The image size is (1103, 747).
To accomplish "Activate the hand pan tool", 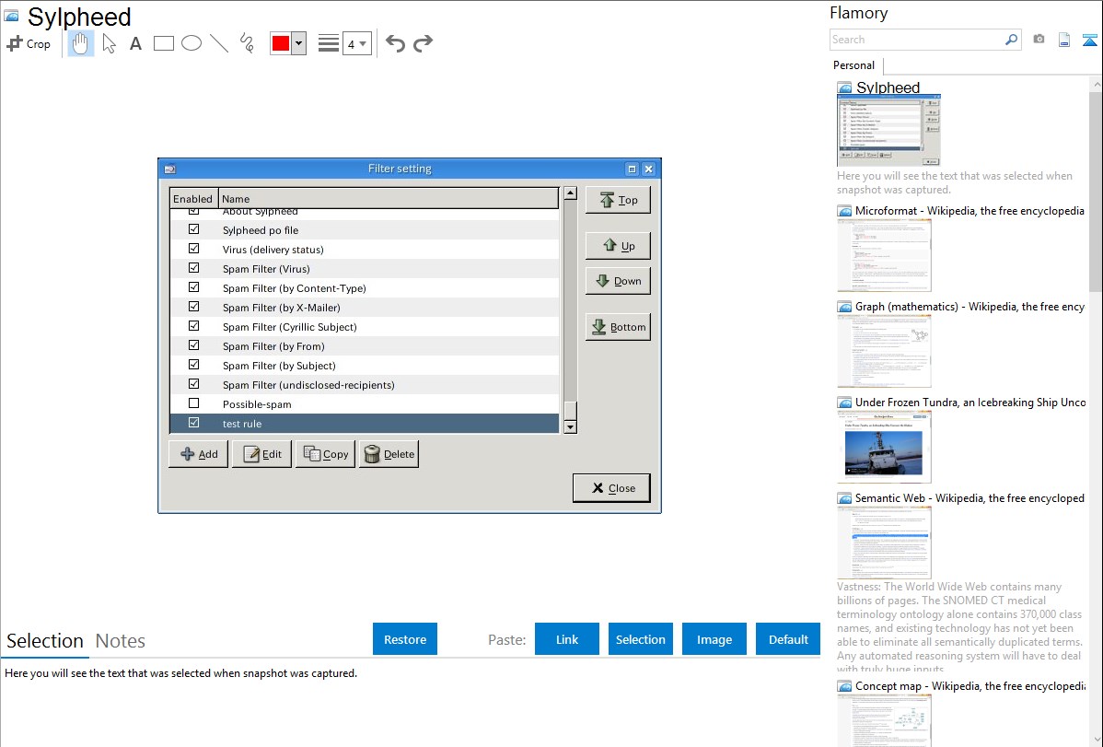I will (x=80, y=43).
